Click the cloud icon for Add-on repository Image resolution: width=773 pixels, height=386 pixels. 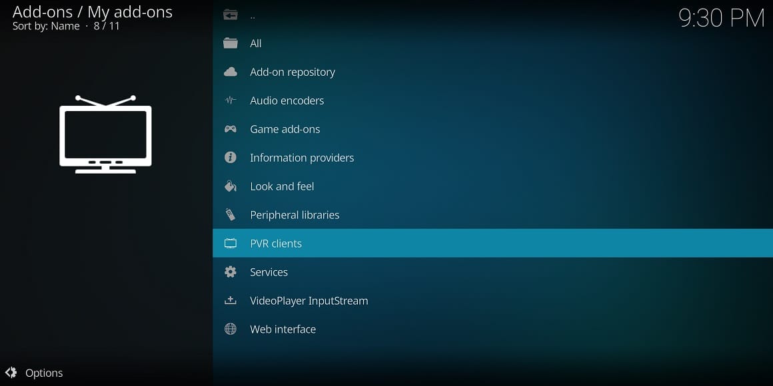[x=231, y=72]
